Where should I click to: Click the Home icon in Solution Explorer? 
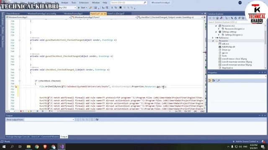point(217,18)
